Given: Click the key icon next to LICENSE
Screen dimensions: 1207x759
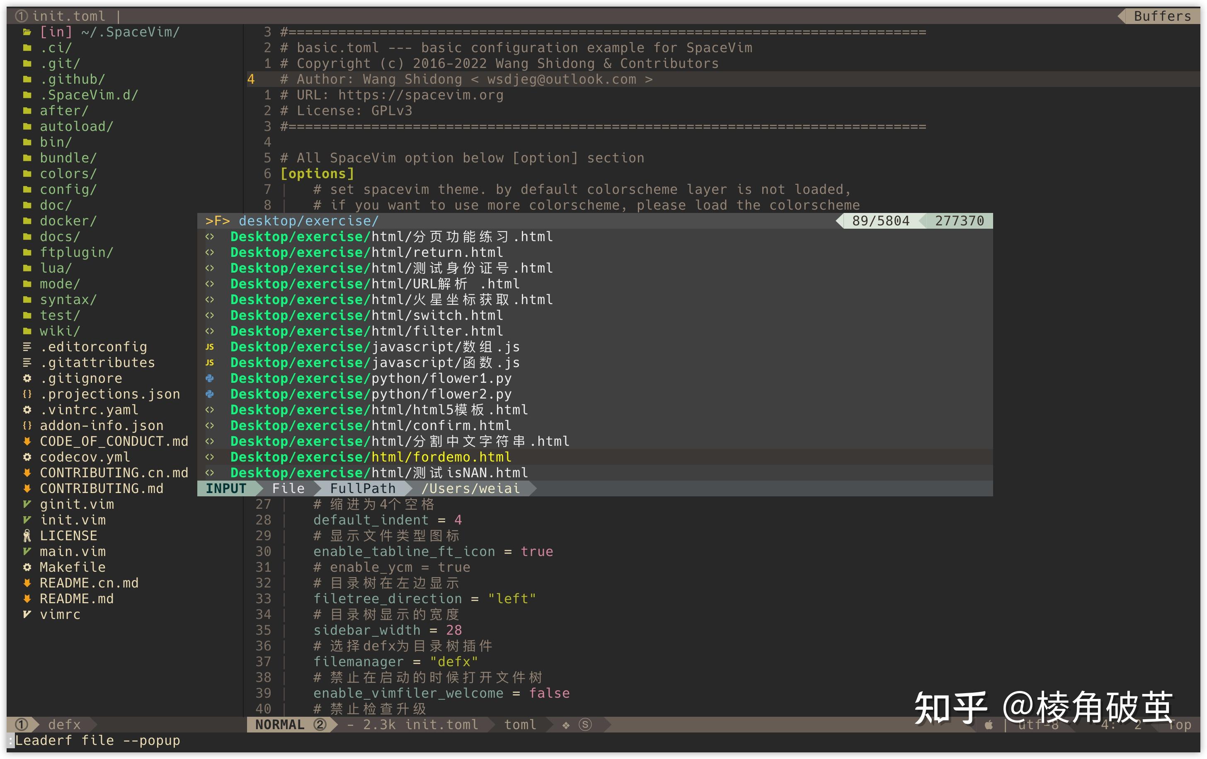Looking at the screenshot, I should pyautogui.click(x=27, y=536).
